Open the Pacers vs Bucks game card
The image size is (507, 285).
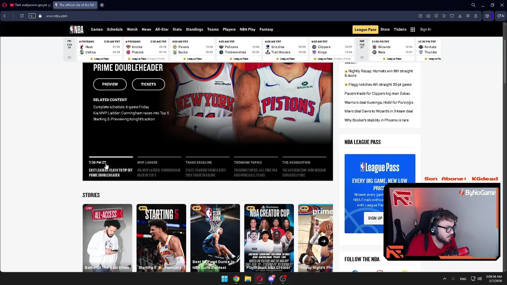192,50
